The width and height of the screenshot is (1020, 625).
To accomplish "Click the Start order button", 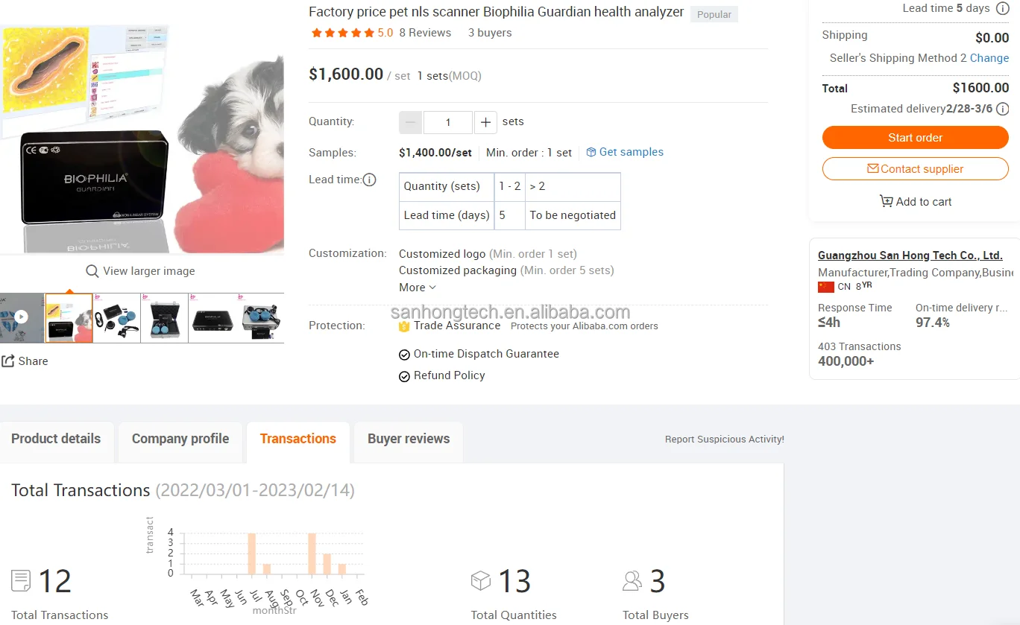I will point(916,138).
